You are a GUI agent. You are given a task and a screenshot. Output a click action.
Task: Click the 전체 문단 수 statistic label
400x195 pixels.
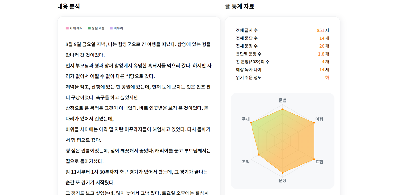[247, 38]
